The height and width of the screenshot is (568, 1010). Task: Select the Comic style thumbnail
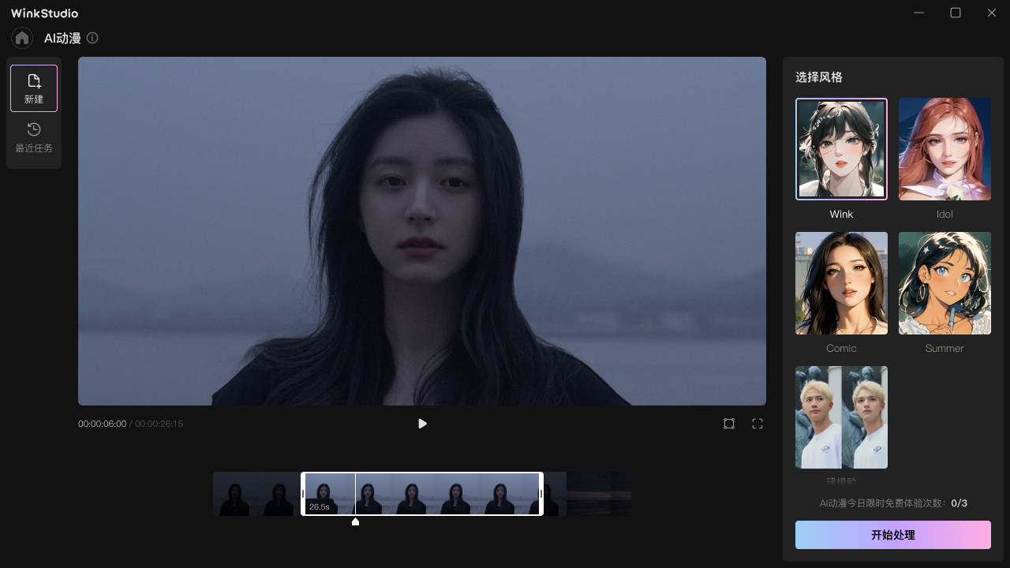pyautogui.click(x=841, y=283)
